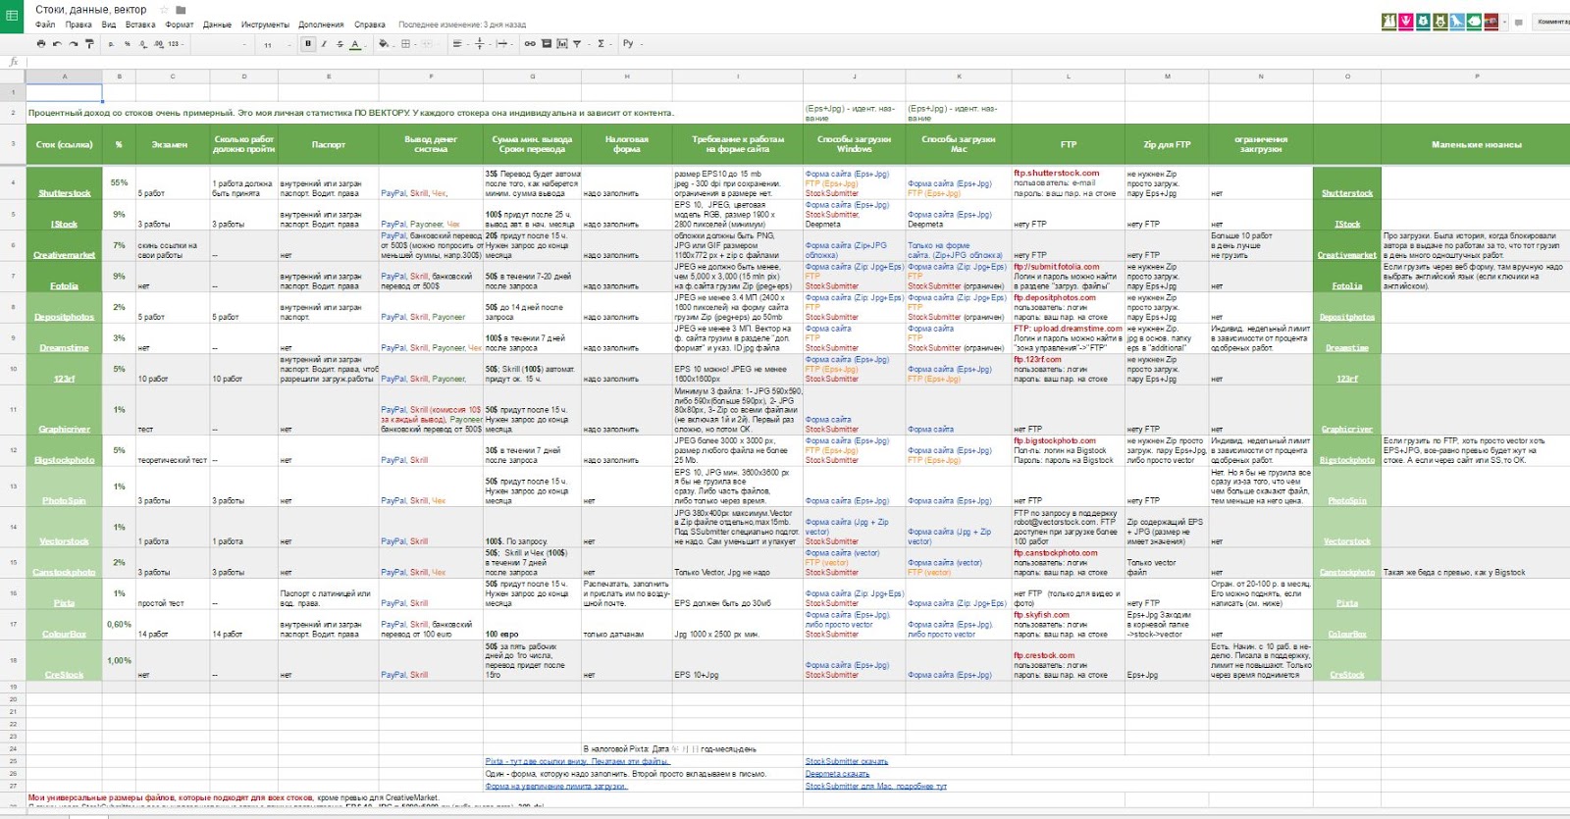Click the move-to-folder icon by title
This screenshot has height=819, width=1570.
(x=181, y=10)
